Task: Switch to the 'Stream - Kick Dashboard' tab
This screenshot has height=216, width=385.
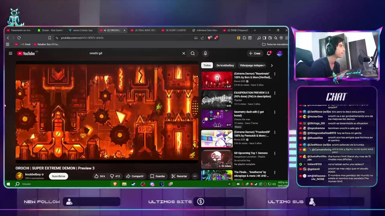Action: point(50,30)
